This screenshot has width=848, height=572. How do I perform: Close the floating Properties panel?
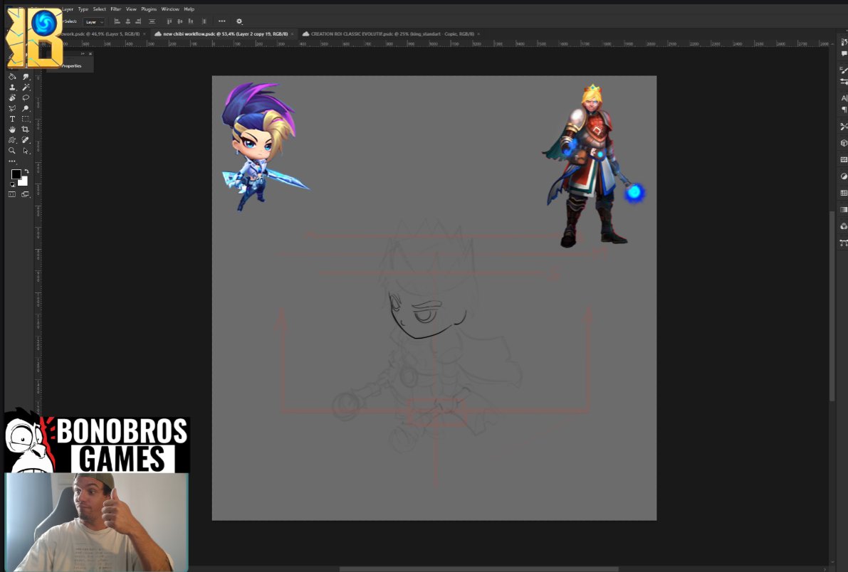click(x=90, y=53)
